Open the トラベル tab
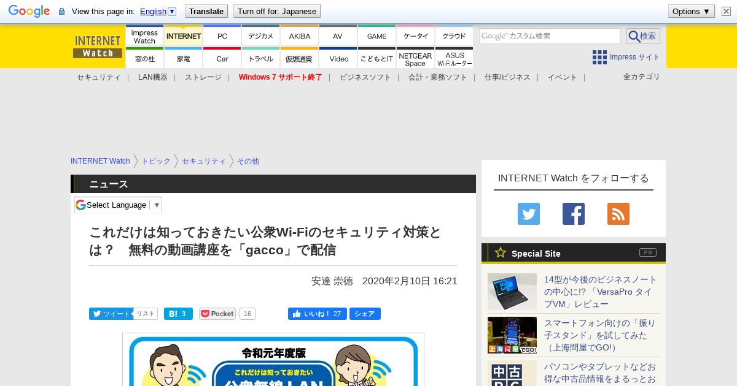This screenshot has width=737, height=386. click(x=261, y=58)
